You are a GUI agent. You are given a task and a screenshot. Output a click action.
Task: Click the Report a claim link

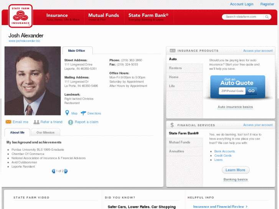tap(86, 122)
